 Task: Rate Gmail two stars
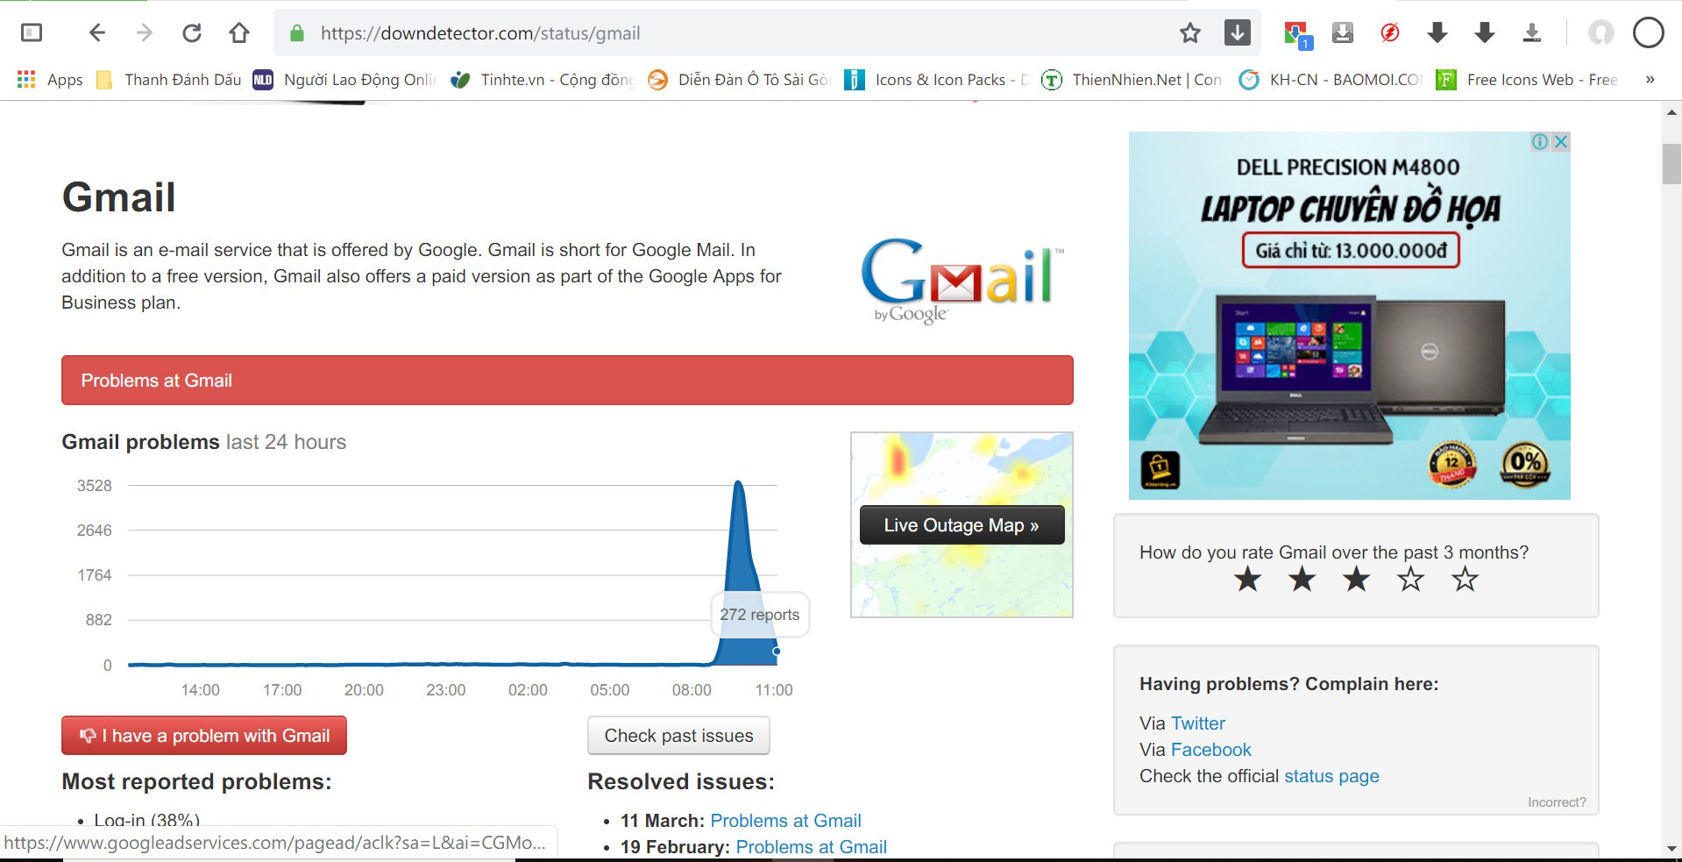[x=1302, y=579]
